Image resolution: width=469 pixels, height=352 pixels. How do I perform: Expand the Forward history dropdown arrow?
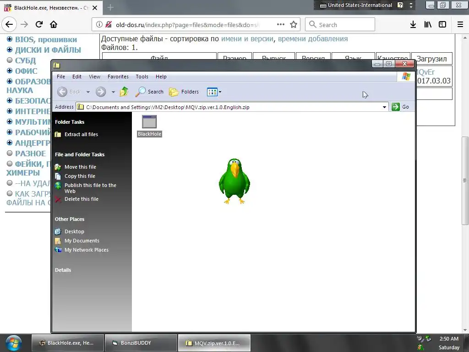pos(113,92)
